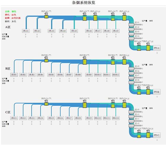Image resolution: width=166 pixels, height=145 pixels.
Task: Select the SR-C7 sorter box
Action: point(69,118)
